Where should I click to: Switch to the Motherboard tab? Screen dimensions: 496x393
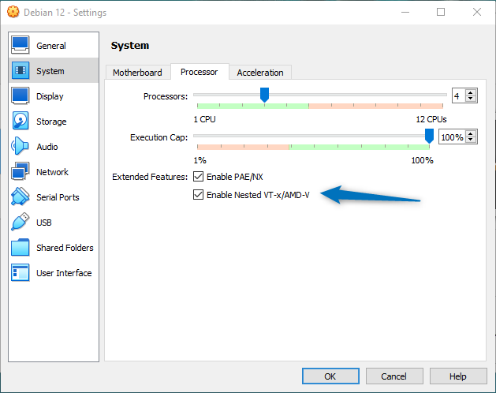137,73
